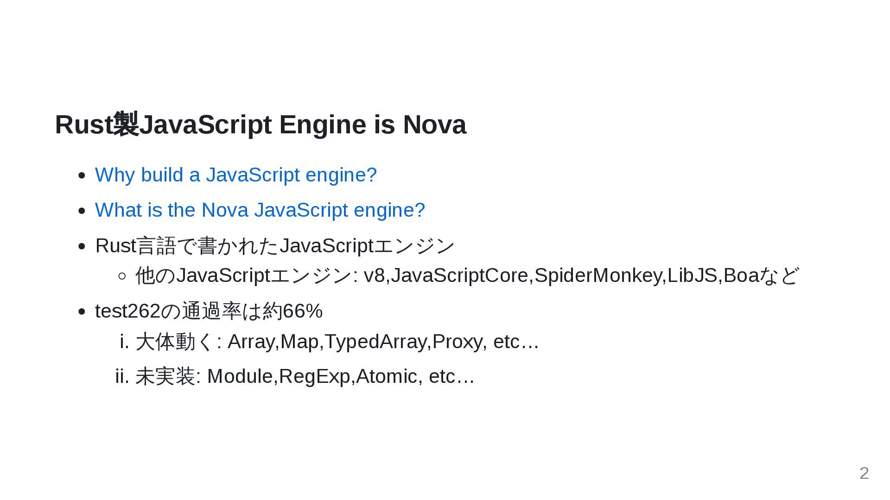
Task: Click the "未実装" label in item ii
Action: pos(165,376)
